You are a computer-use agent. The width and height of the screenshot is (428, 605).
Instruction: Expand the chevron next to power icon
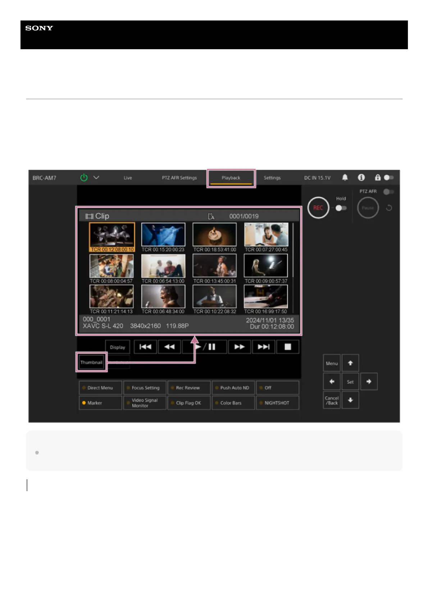point(96,177)
